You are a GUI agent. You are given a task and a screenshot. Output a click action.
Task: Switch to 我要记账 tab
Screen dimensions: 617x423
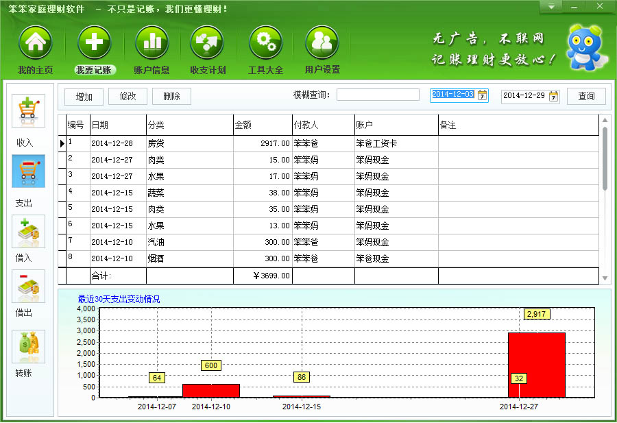[x=94, y=43]
